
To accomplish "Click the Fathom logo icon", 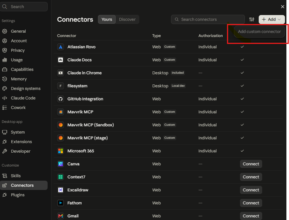I will 61,203.
